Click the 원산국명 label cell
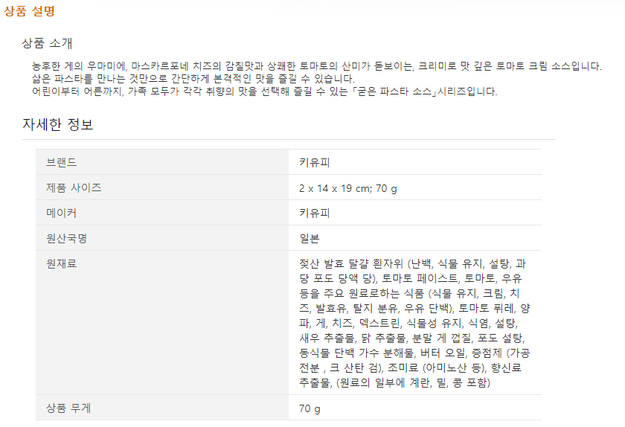 pyautogui.click(x=66, y=238)
